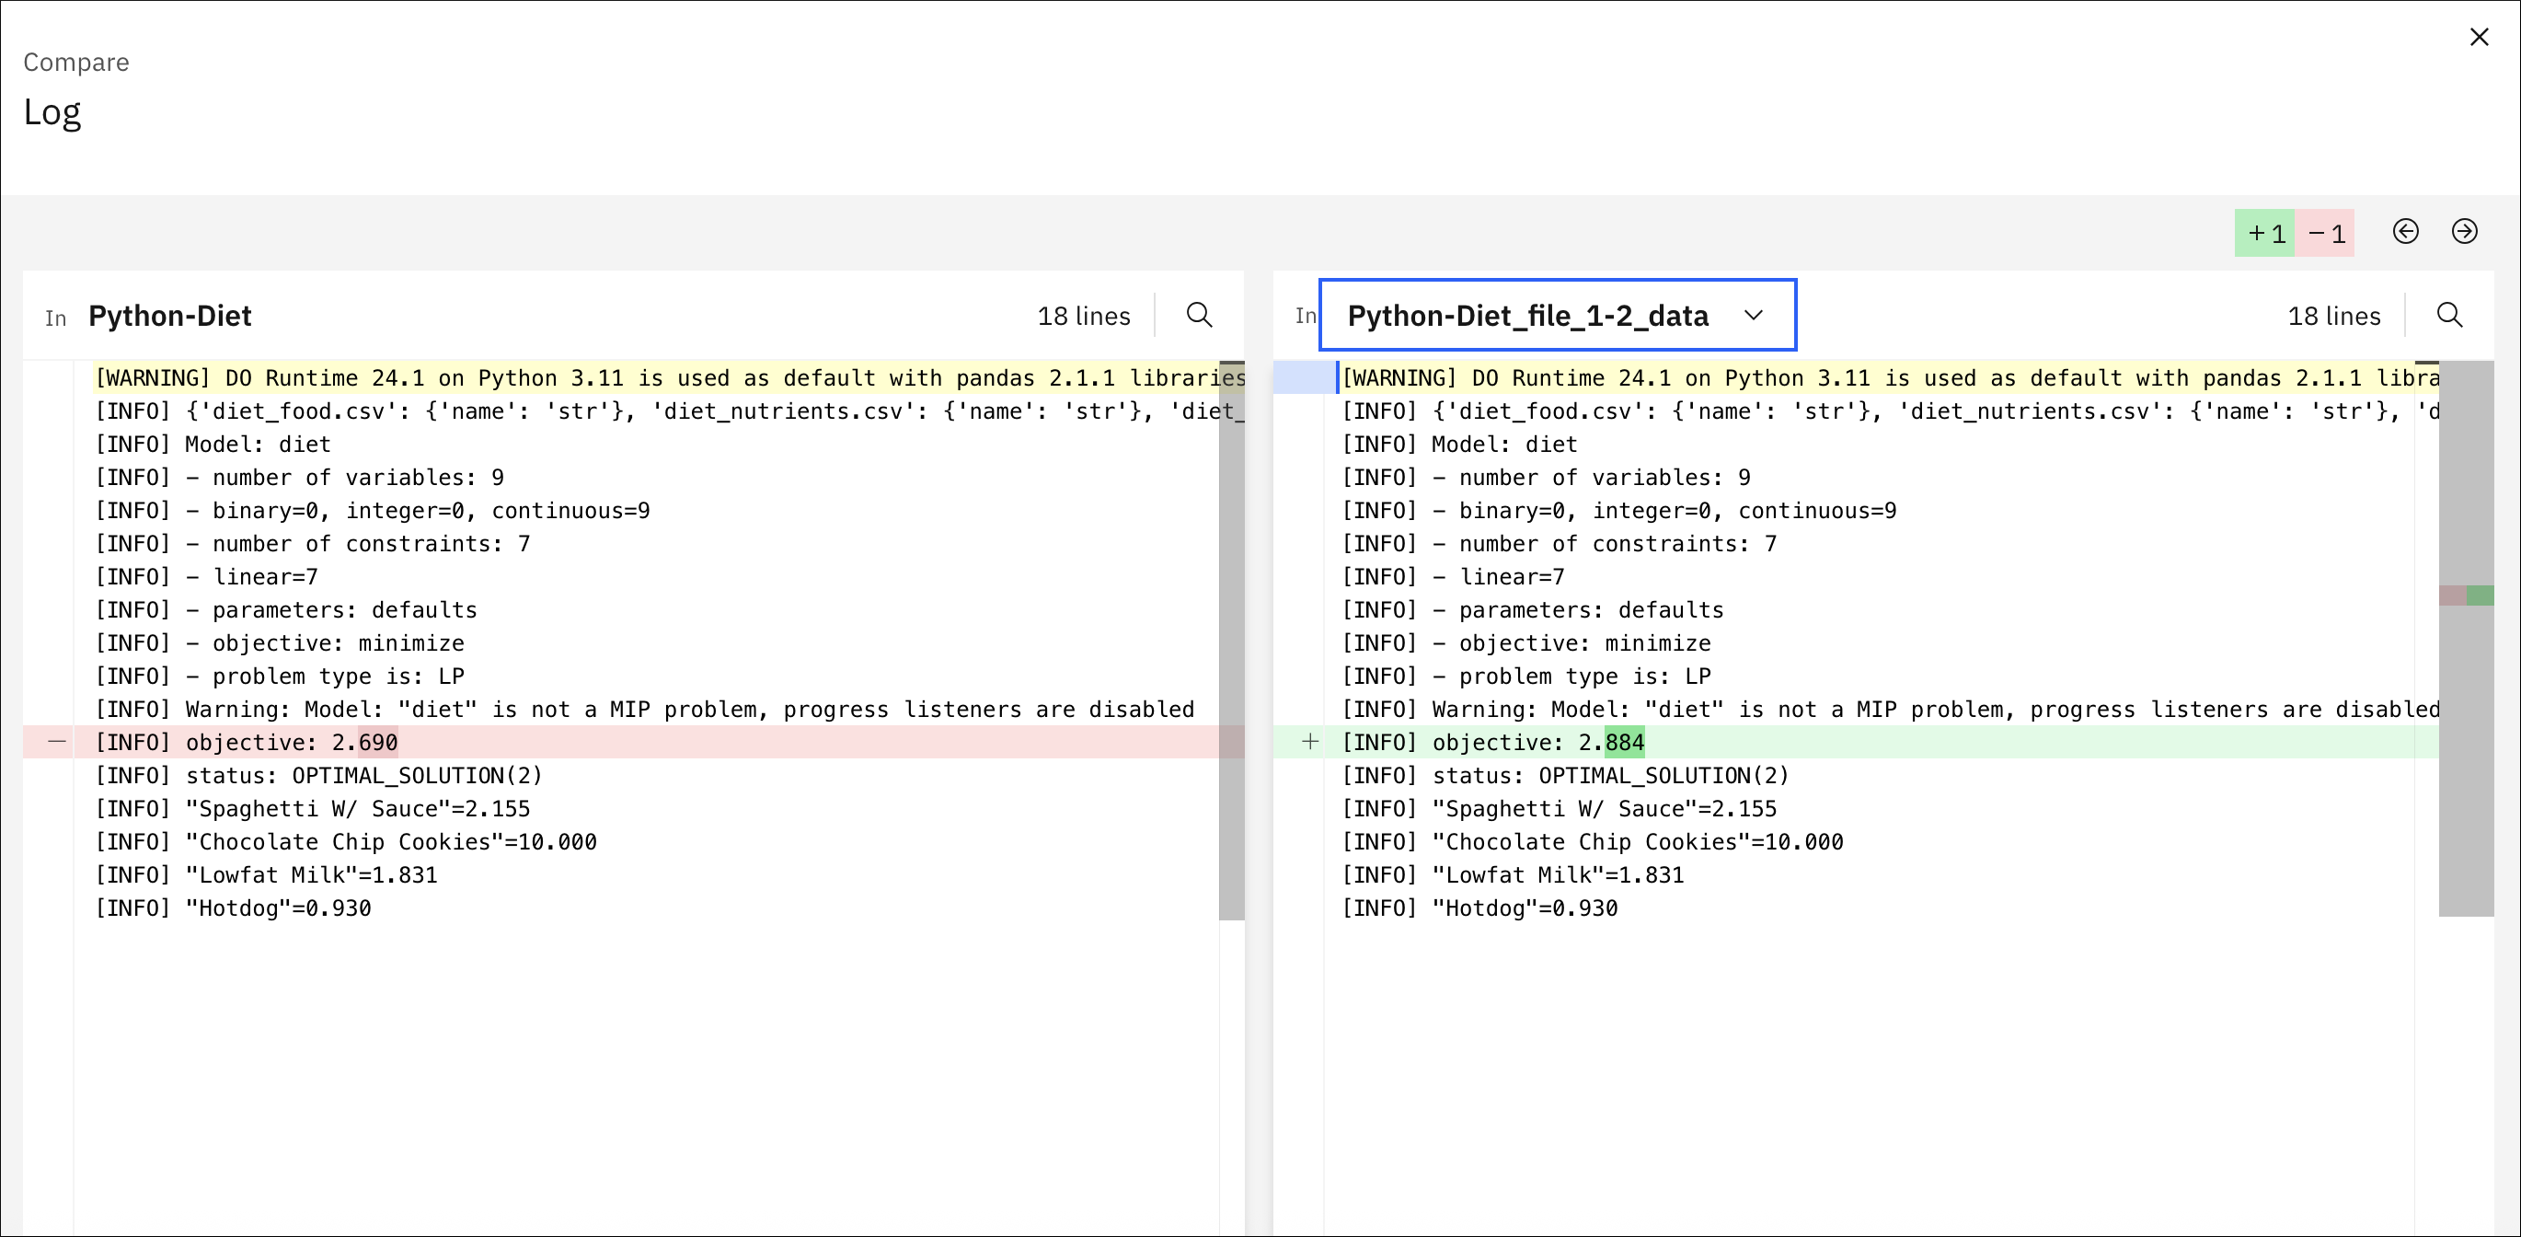The image size is (2521, 1237).
Task: Click the left pane '18 lines' count
Action: point(1083,316)
